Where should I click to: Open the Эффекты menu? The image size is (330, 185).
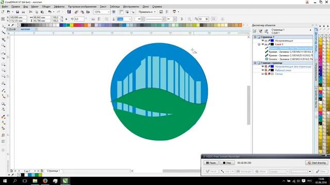click(x=59, y=7)
